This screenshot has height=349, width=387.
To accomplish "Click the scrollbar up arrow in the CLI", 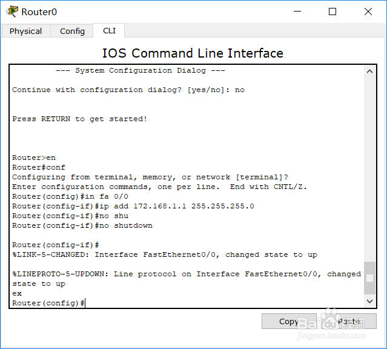I will tap(369, 71).
